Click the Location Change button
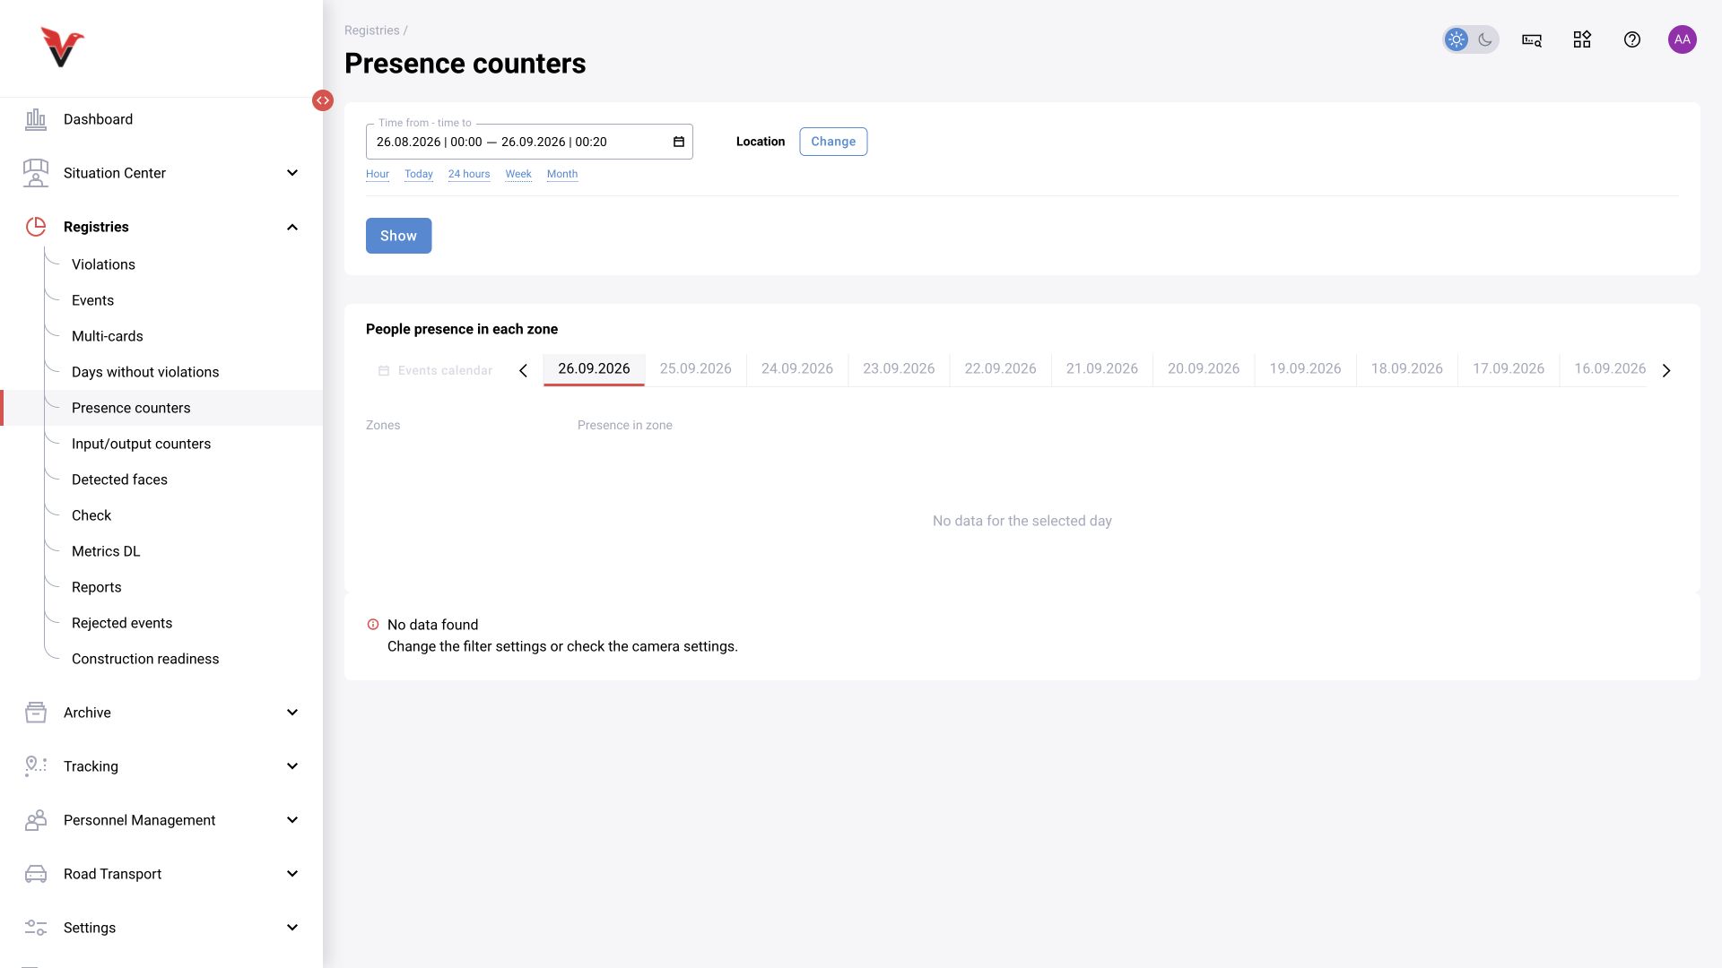The image size is (1722, 968). click(833, 142)
